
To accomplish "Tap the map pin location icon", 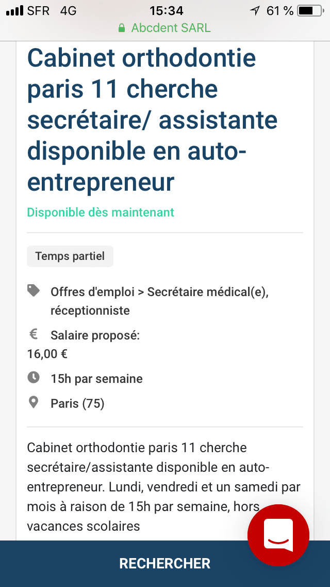I will 34,403.
